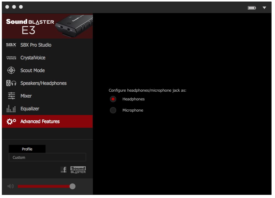Click the Scout Mode crosshair icon
275x198 pixels.
pyautogui.click(x=11, y=71)
